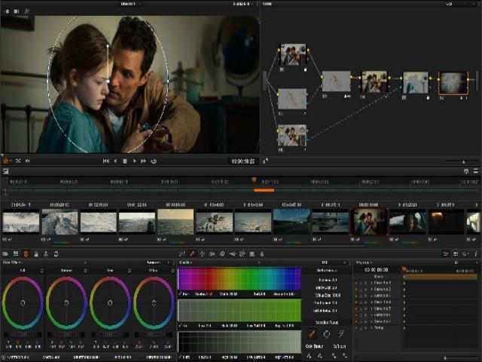Open the color wheels mode dropdown
Image resolution: width=482 pixels, height=362 pixels.
coord(158,262)
